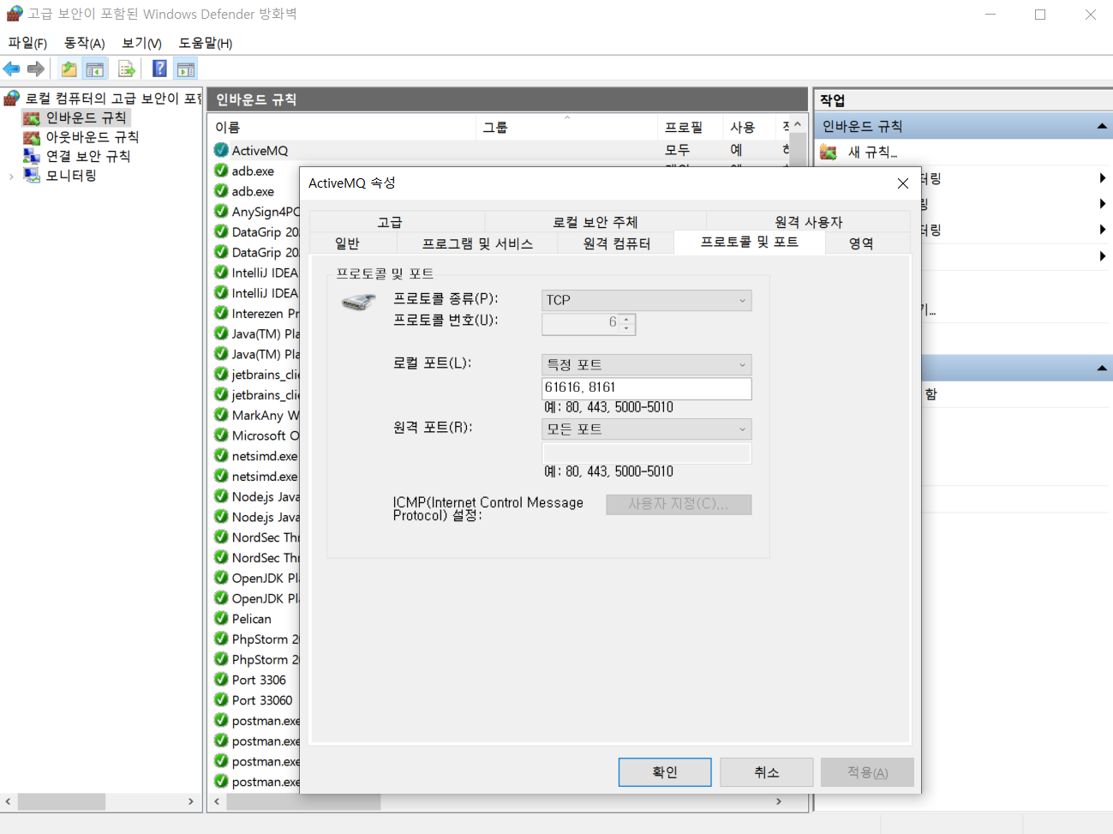Toggle the console tree toolbar icon

pyautogui.click(x=95, y=69)
